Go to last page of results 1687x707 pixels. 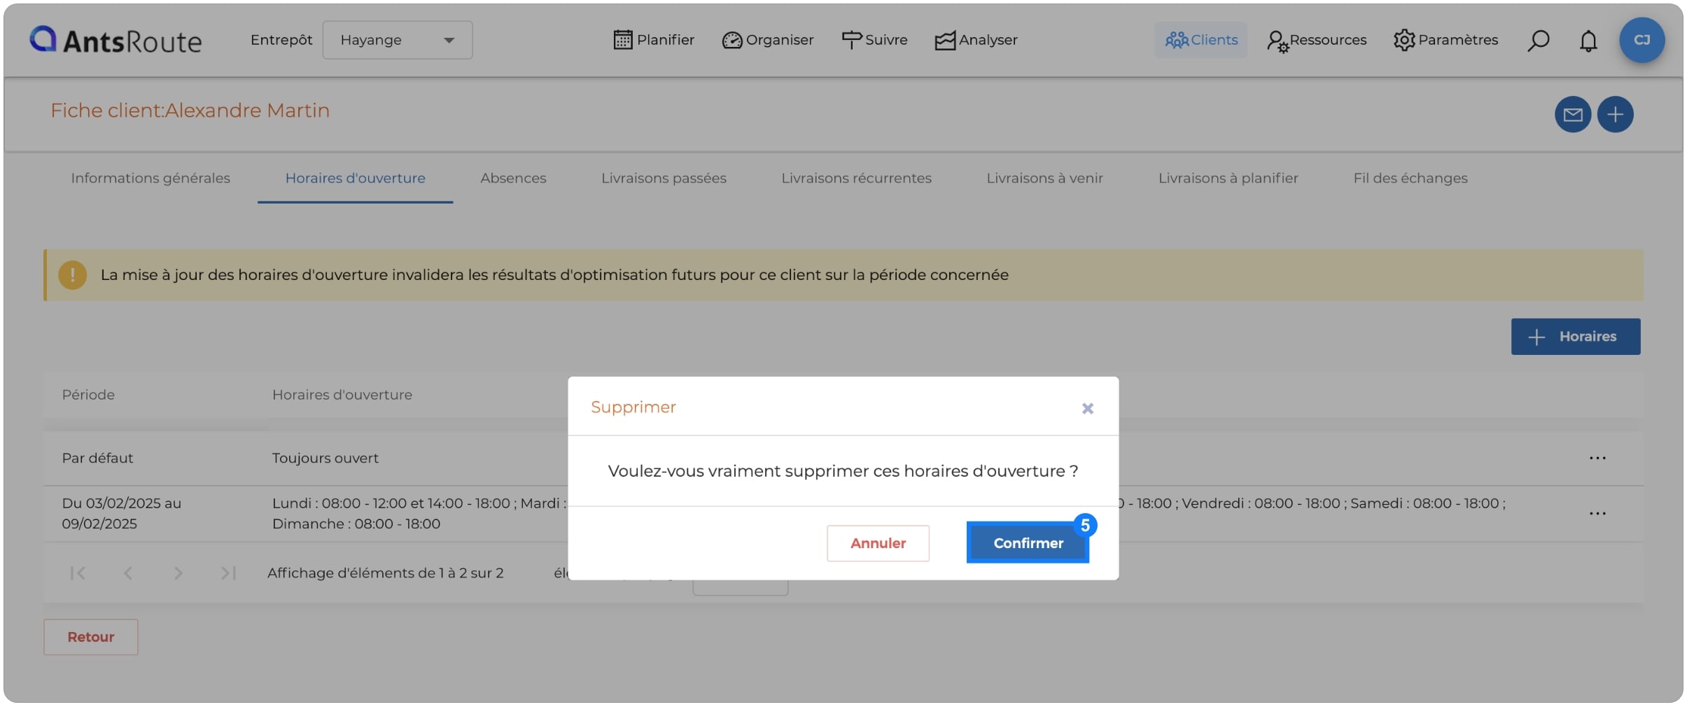(229, 573)
